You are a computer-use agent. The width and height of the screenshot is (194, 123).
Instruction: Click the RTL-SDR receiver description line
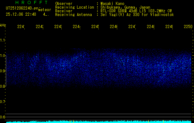pos(136,11)
